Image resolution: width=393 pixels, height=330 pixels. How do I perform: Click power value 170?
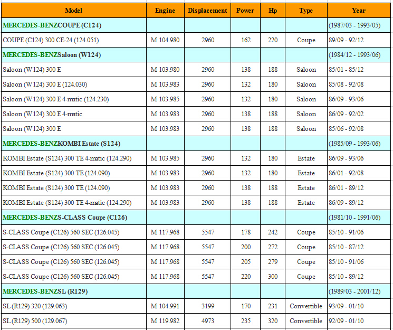click(x=246, y=306)
